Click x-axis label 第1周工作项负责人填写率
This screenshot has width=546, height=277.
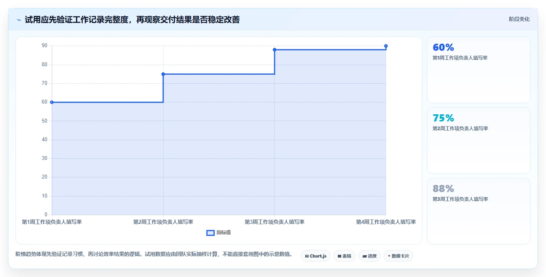coord(52,222)
